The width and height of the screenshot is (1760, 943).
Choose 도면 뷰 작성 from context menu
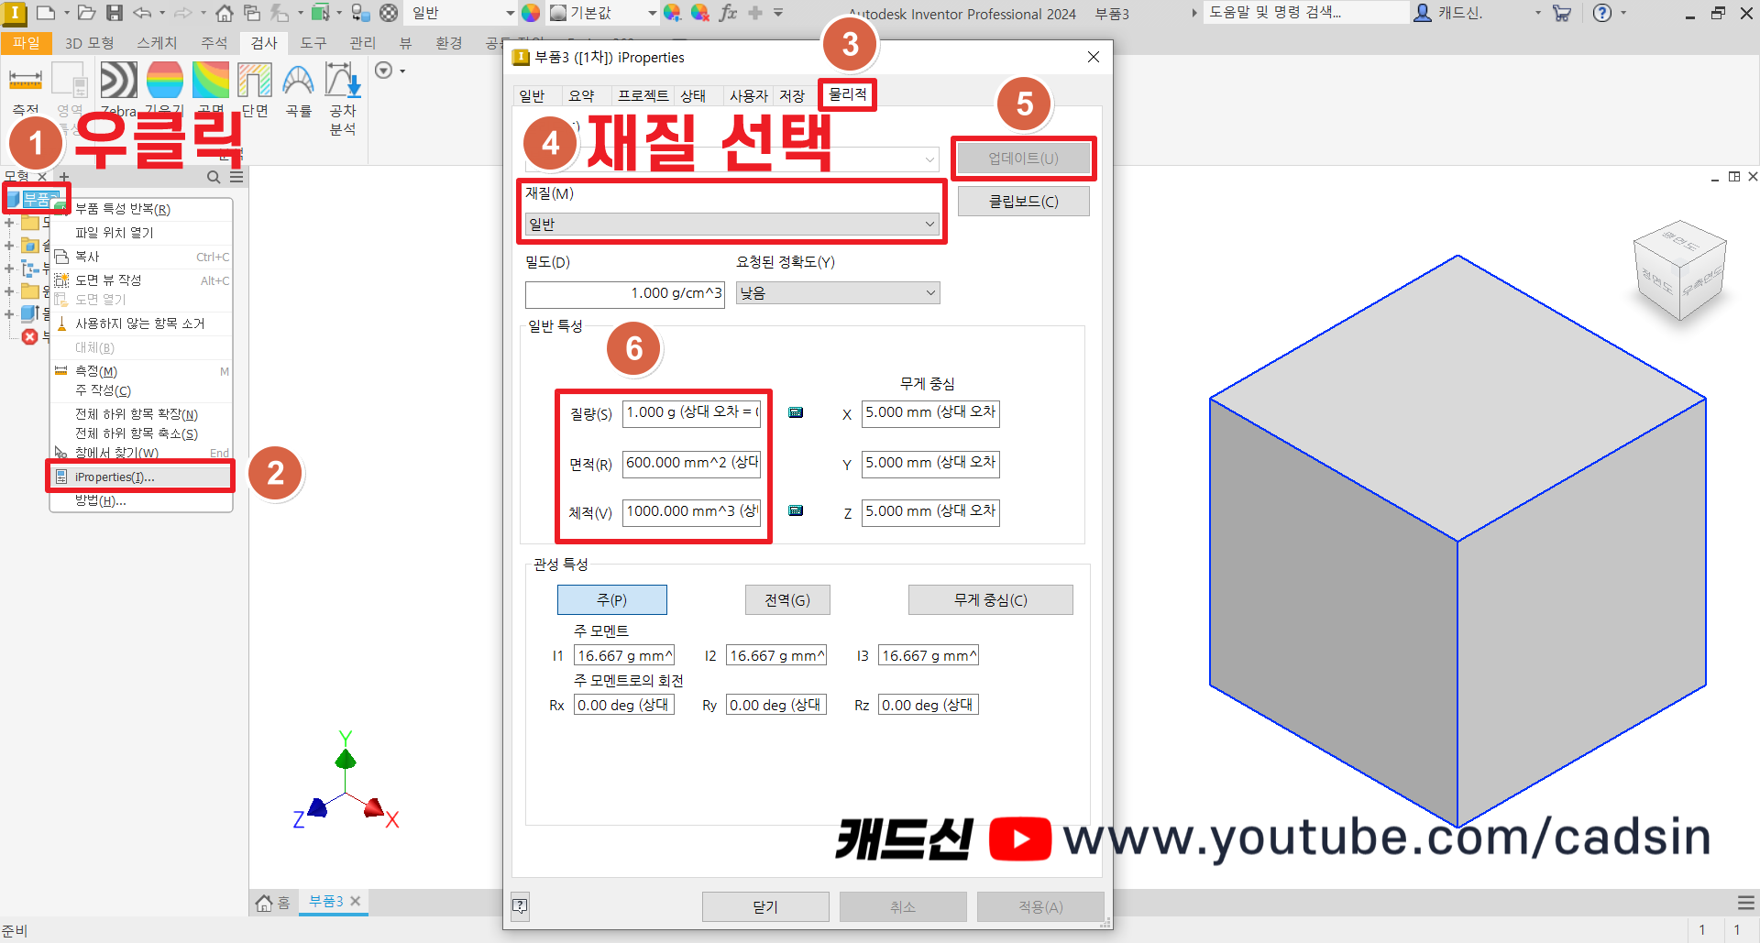coord(141,280)
